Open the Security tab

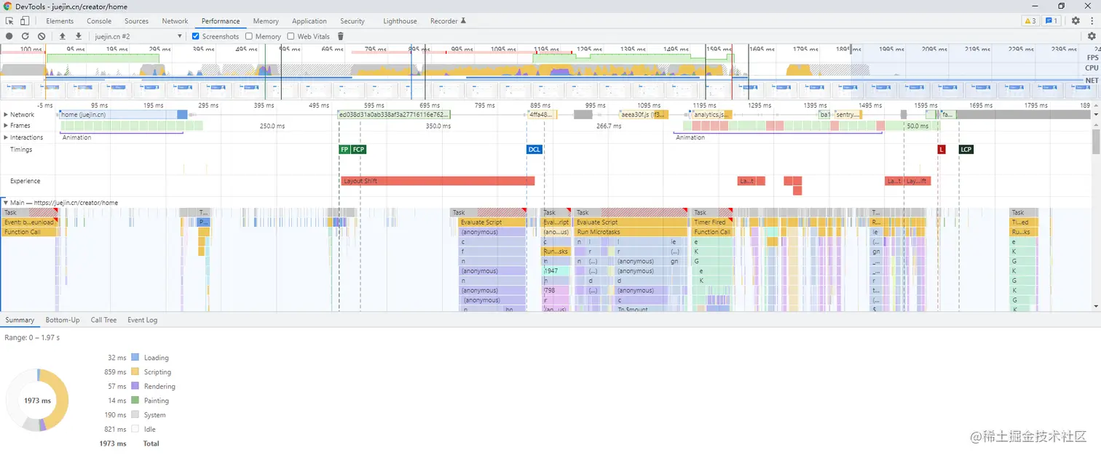point(352,21)
